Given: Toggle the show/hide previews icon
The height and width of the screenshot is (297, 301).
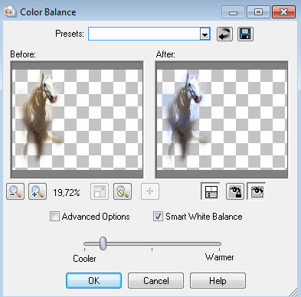Looking at the screenshot, I should (211, 191).
